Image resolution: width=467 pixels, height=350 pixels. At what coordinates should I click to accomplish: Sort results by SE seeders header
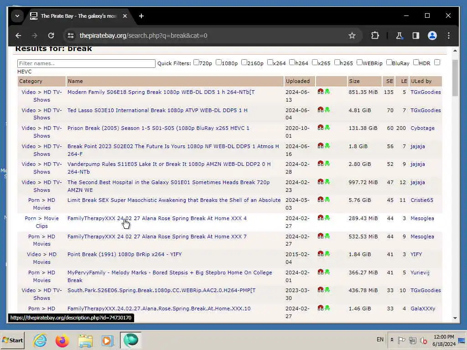coord(389,81)
